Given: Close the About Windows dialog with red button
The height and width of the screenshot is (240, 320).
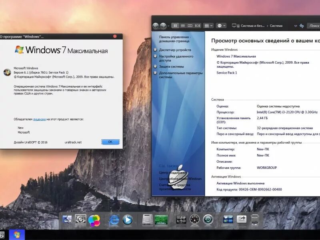Looking at the screenshot, I should (x=115, y=36).
